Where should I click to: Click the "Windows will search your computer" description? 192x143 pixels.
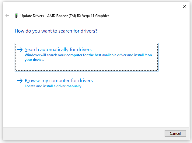tap(88, 55)
